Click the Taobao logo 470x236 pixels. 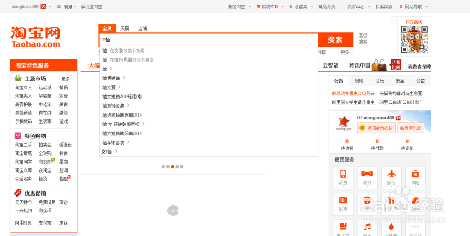tap(35, 37)
